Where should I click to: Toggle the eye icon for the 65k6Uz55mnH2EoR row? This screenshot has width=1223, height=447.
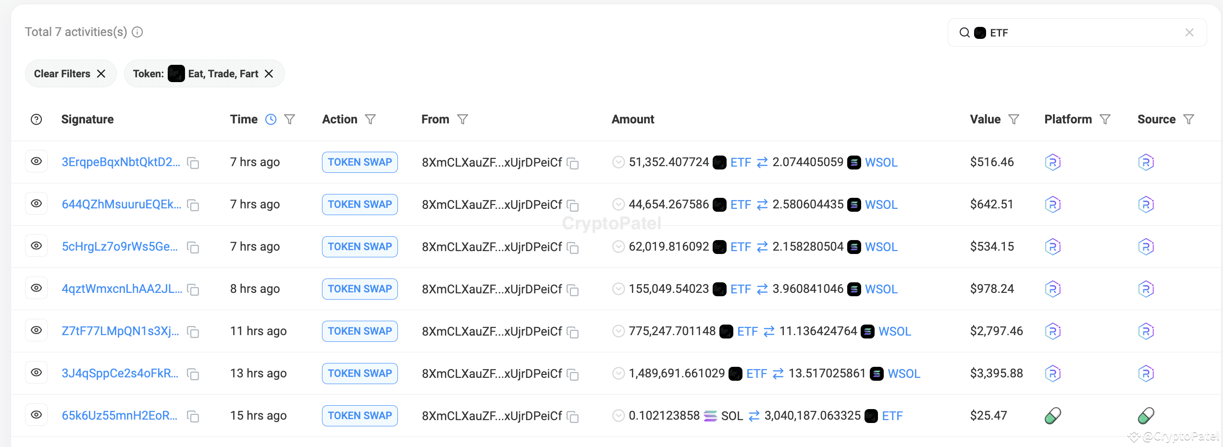click(x=37, y=414)
